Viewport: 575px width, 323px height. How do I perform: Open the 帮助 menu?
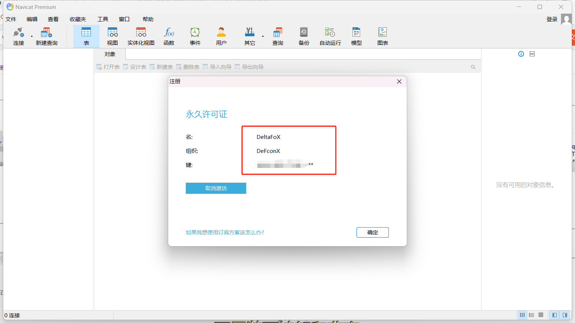(148, 19)
